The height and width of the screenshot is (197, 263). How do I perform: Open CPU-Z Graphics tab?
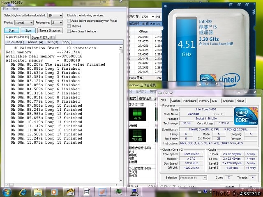point(228,101)
